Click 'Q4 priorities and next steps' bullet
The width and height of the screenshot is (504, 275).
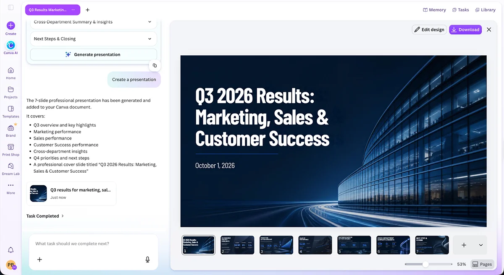[x=61, y=158]
